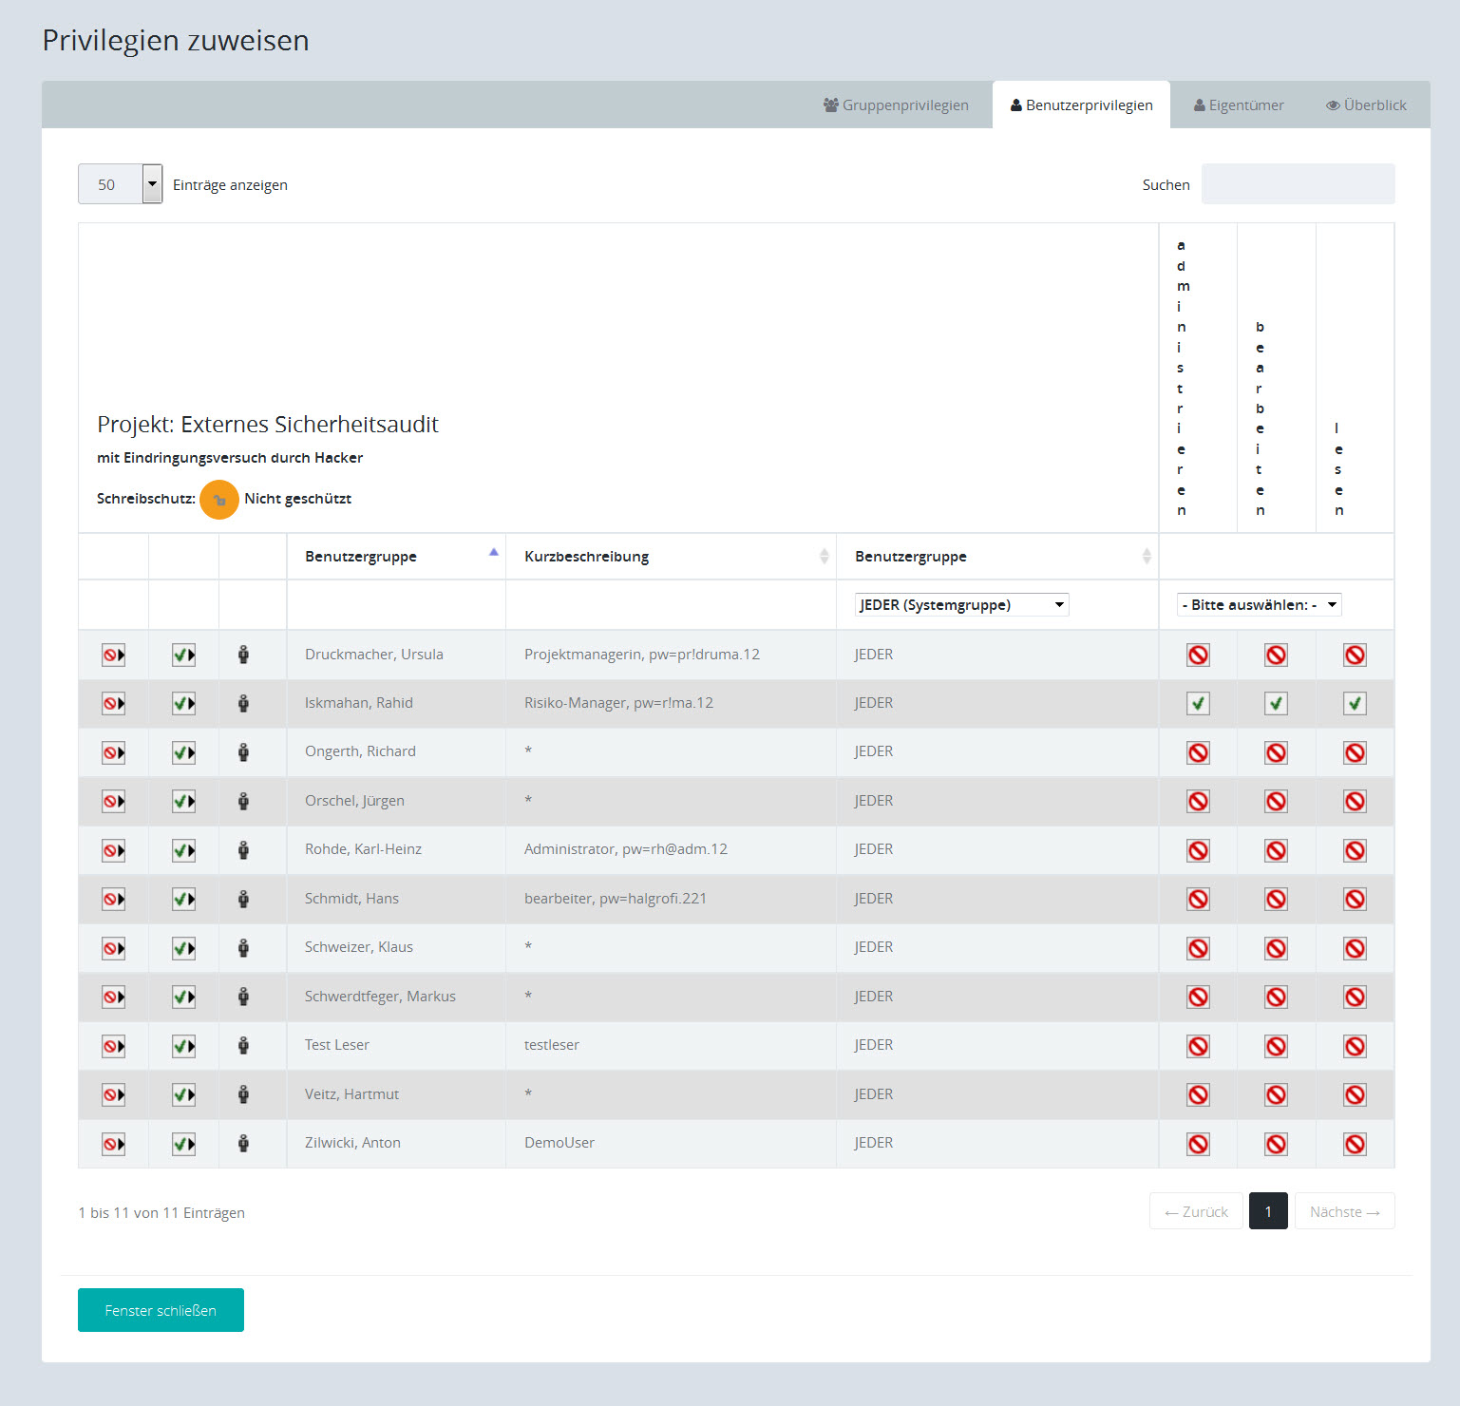1460x1406 pixels.
Task: Toggle lesen privilege for Druckmacher, Ursula
Action: click(1355, 655)
